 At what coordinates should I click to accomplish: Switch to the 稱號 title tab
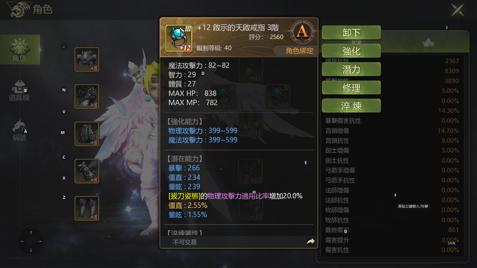pos(19,130)
